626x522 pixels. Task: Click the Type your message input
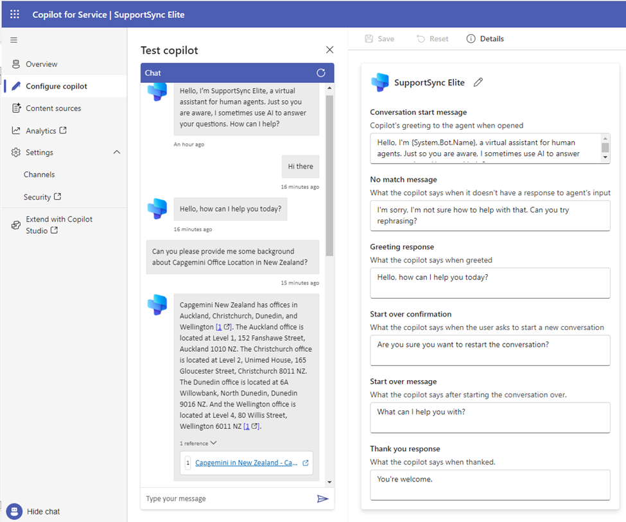pyautogui.click(x=229, y=498)
